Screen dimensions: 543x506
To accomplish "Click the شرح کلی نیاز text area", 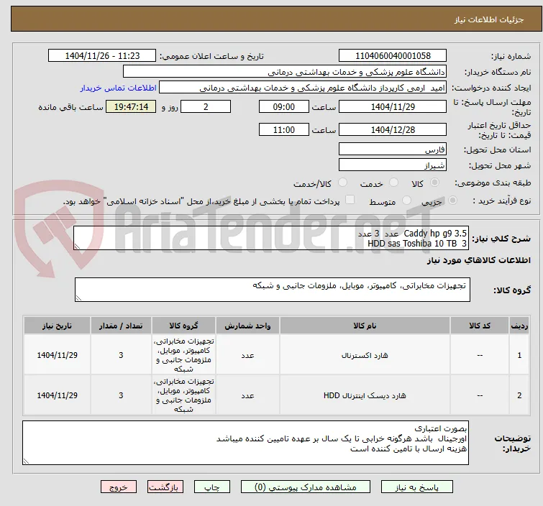I will (271, 238).
